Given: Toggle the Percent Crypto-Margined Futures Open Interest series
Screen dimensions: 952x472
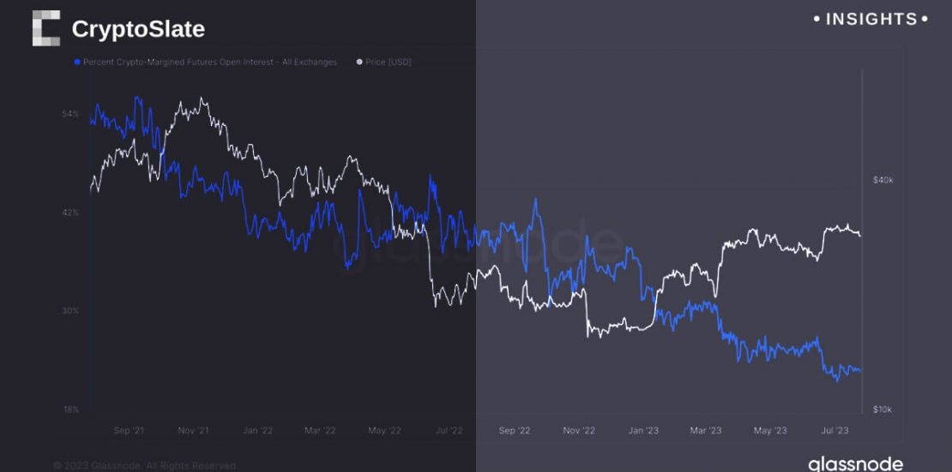Looking at the screenshot, I should coord(209,62).
